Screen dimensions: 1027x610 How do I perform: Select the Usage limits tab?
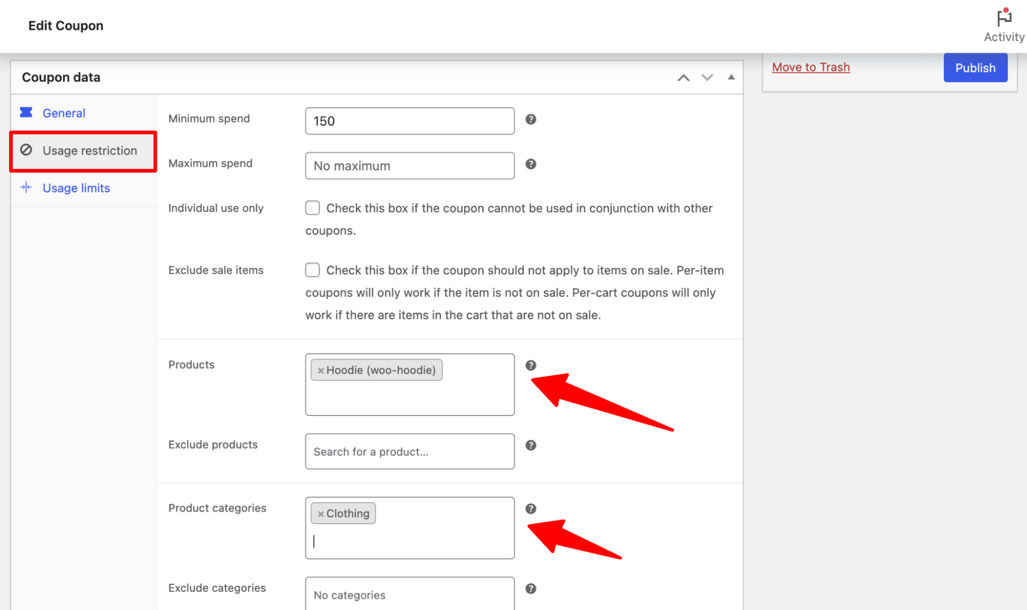tap(76, 188)
